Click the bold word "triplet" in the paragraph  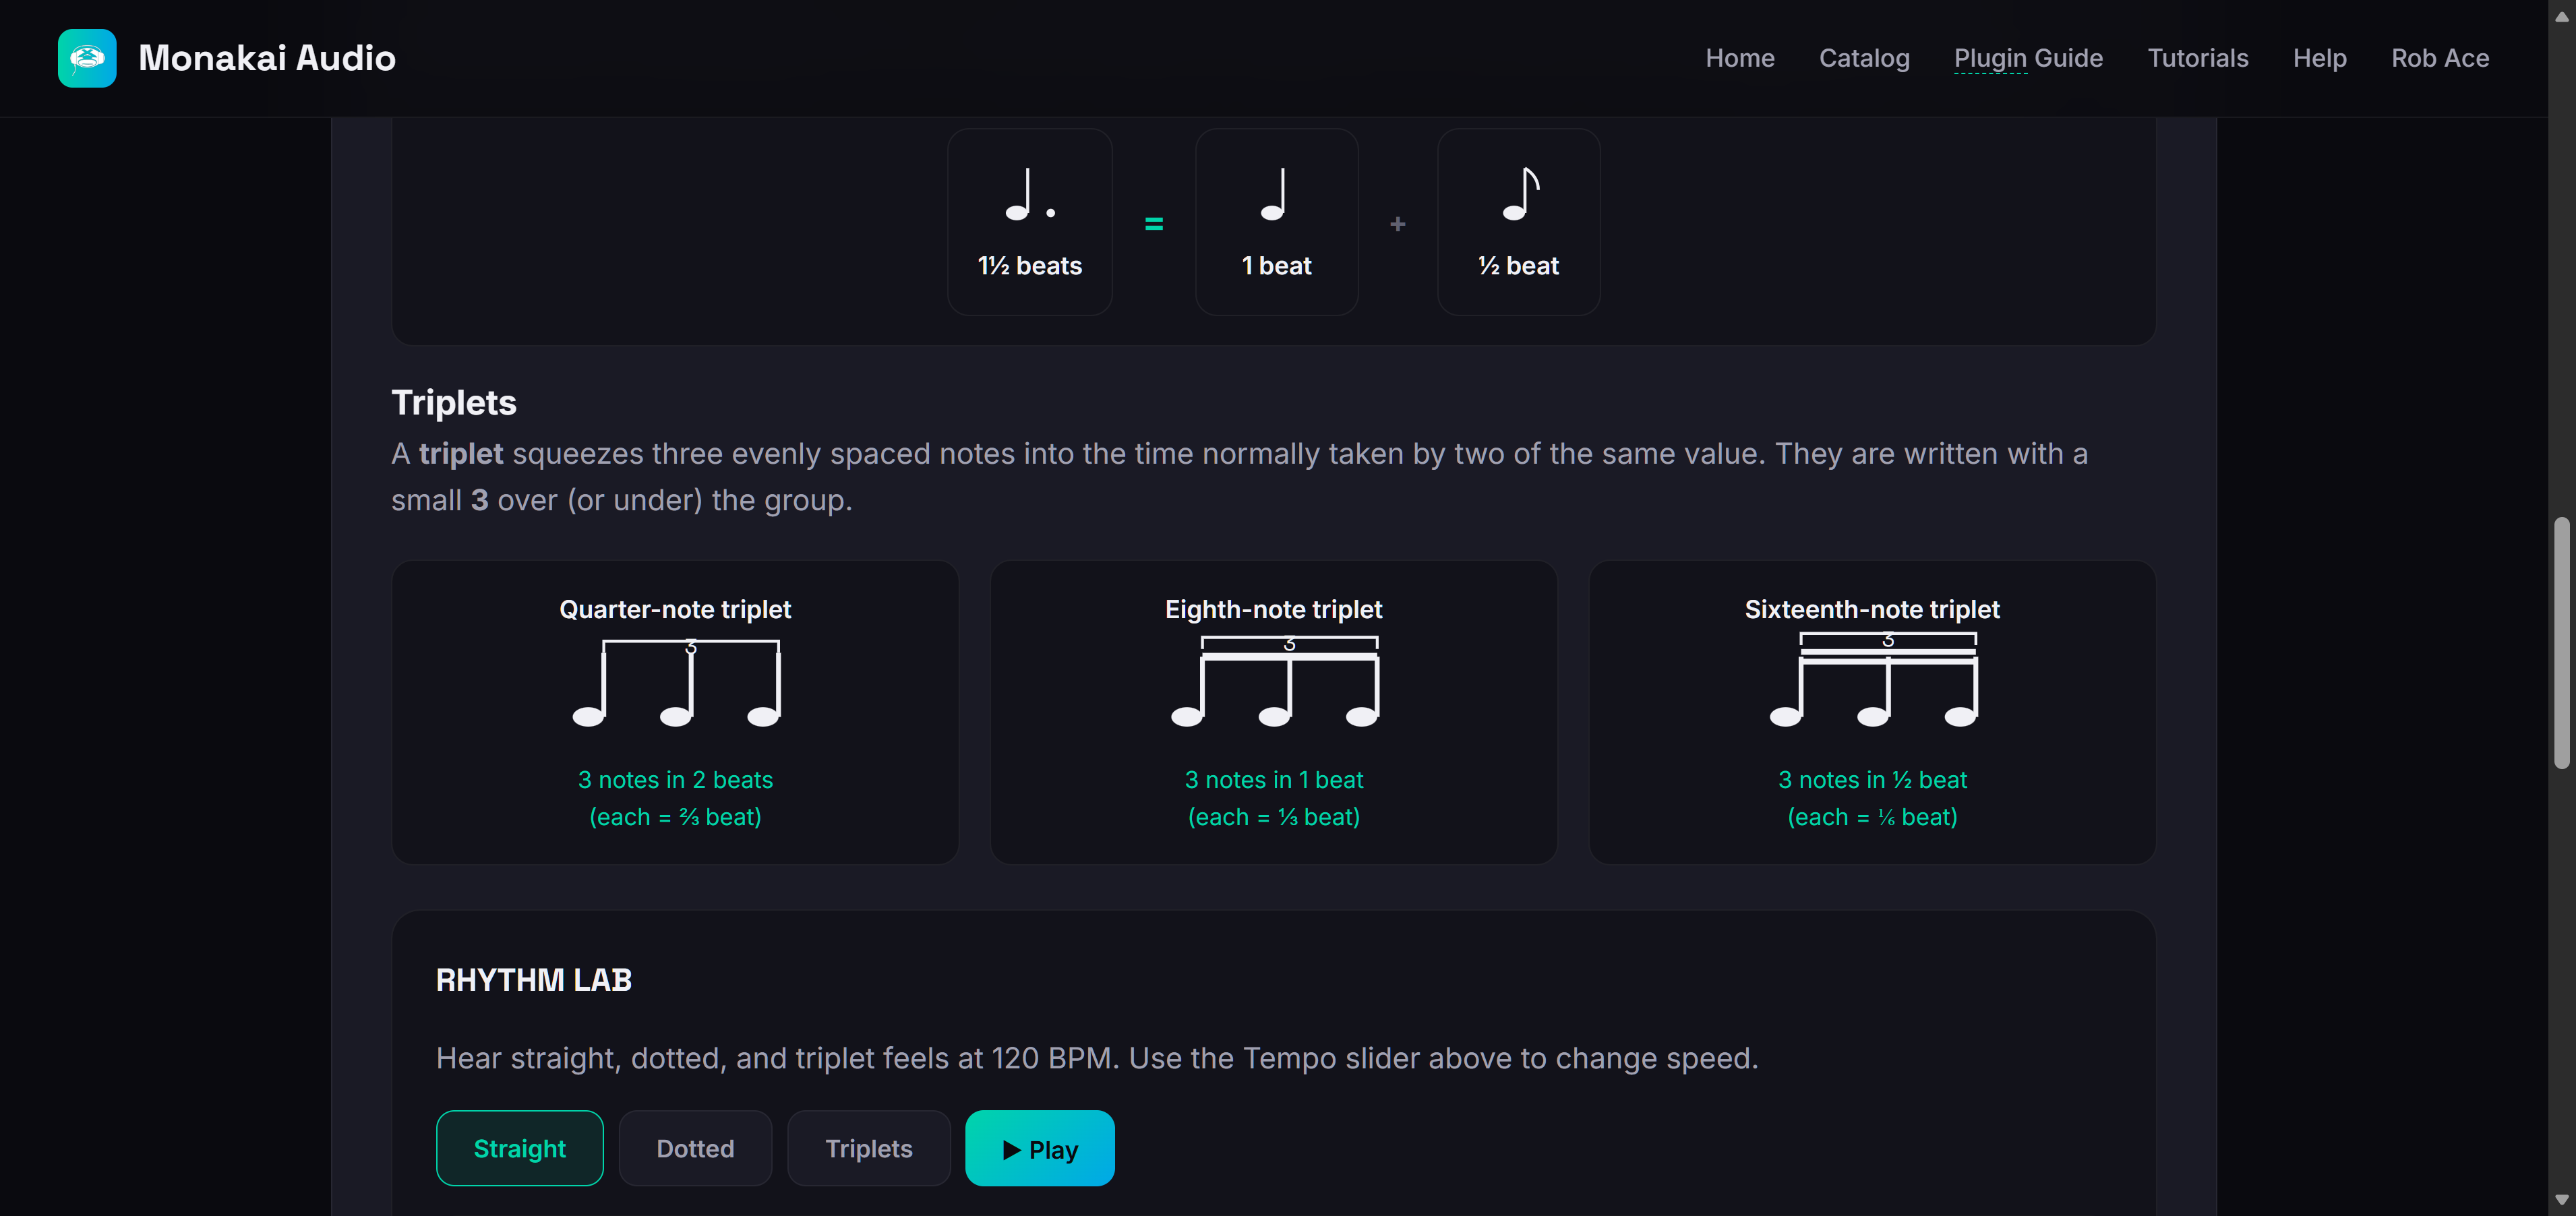tap(460, 454)
